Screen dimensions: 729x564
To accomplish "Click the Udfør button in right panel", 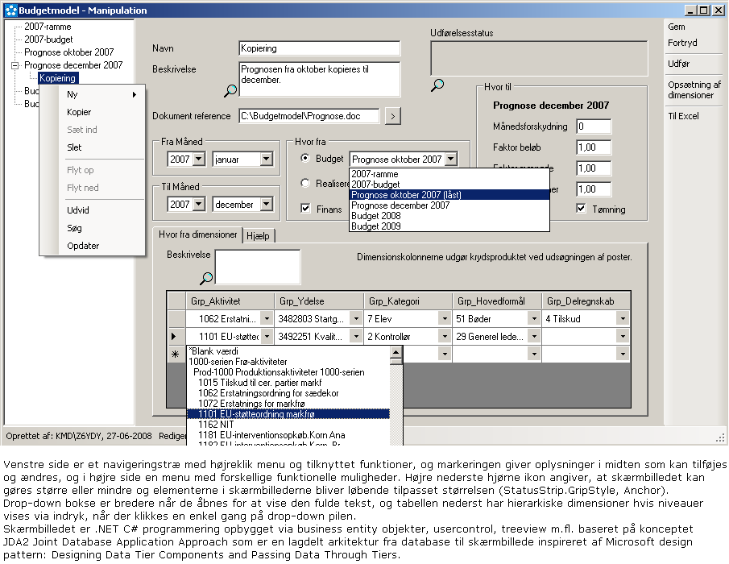I will (x=678, y=64).
